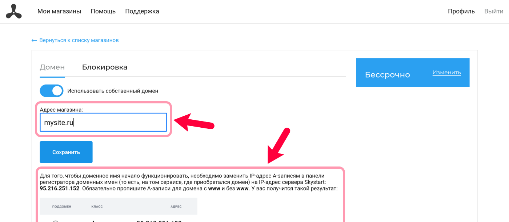Viewport: 509px width, 222px height.
Task: Click the bold IP address 95.216.251.152
Action: (60, 189)
